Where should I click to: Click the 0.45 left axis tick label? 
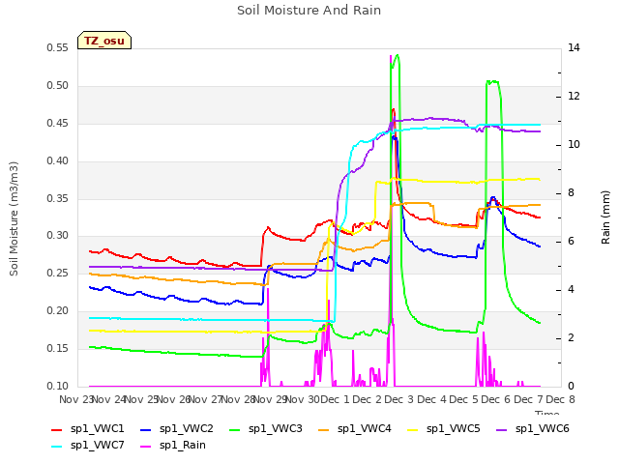57,124
